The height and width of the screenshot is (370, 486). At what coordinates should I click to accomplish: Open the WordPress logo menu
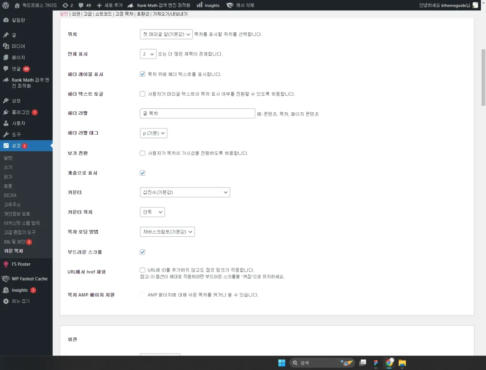coord(6,5)
